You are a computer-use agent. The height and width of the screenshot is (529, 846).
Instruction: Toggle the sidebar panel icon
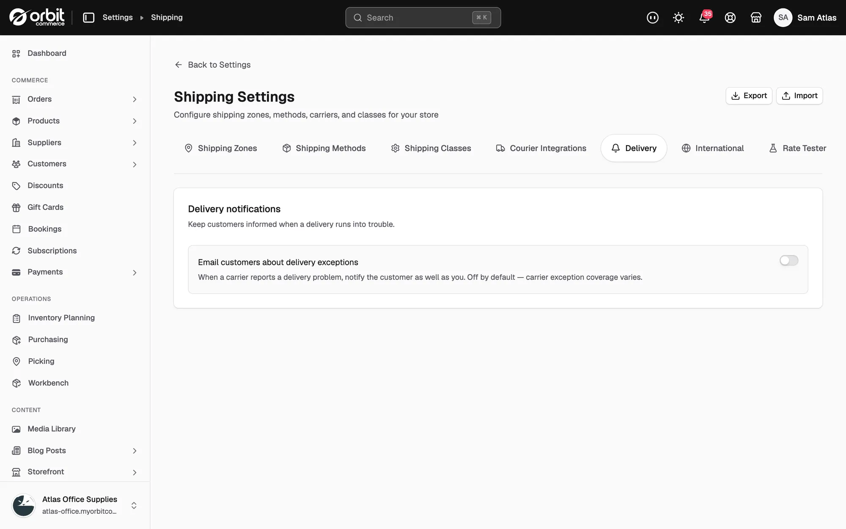coord(88,17)
